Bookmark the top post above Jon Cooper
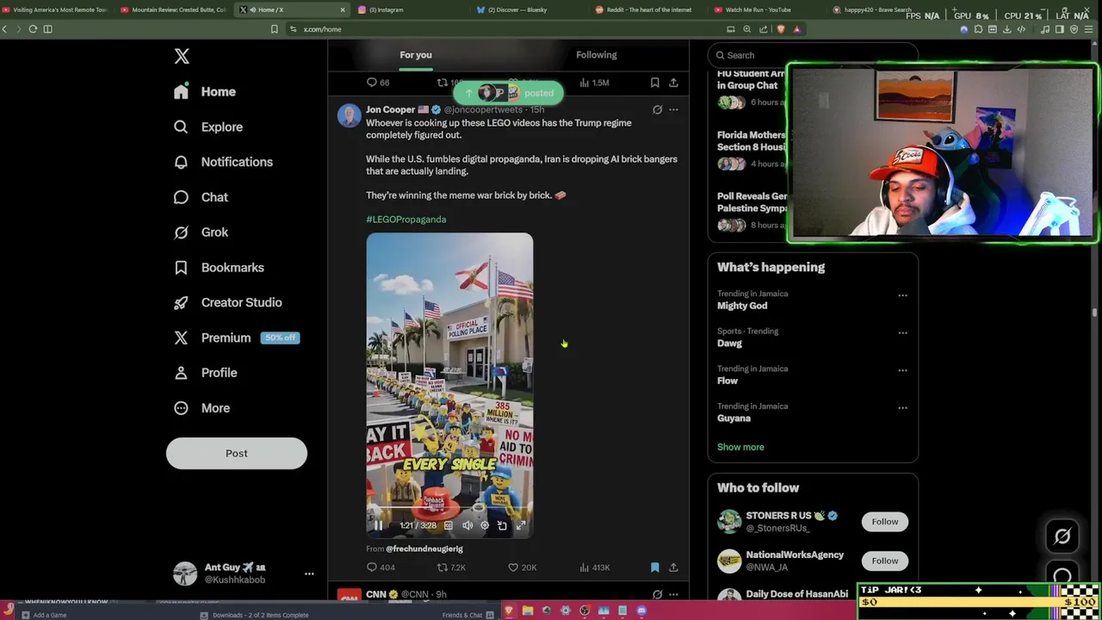The height and width of the screenshot is (620, 1102). click(654, 83)
